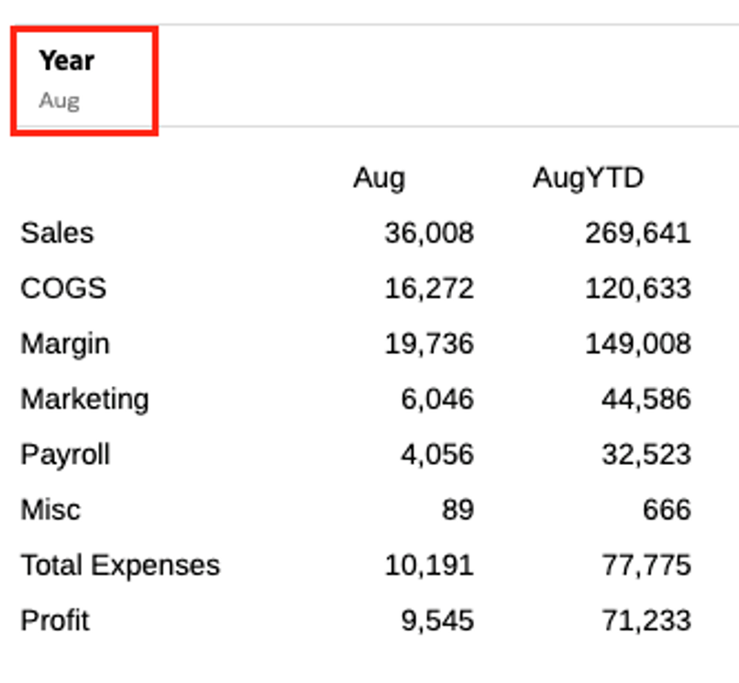
Task: Click Payroll AugYTD cell 32,523
Action: 645,455
